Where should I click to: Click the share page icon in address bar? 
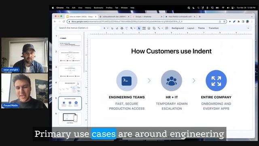(x=220, y=21)
